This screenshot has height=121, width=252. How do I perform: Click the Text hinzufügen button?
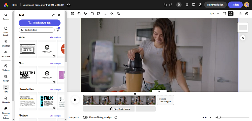(40, 23)
